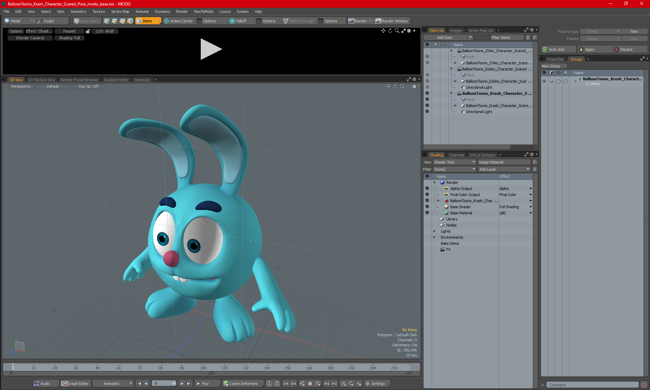Click zoom icon in preview viewport
650x390 pixels.
[397, 31]
